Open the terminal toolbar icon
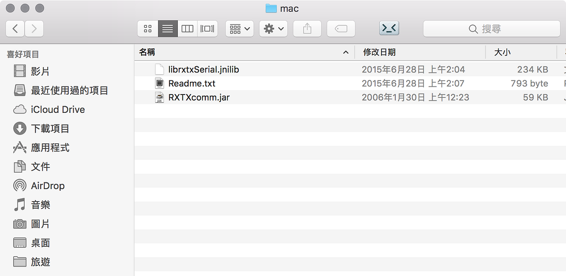 (389, 28)
